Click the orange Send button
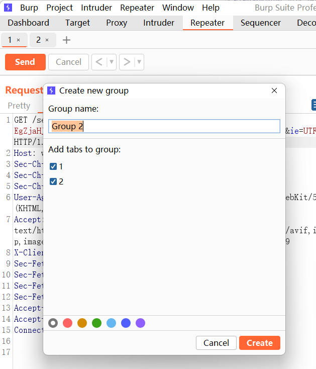Screen dimensions: 316x369 point(25,62)
